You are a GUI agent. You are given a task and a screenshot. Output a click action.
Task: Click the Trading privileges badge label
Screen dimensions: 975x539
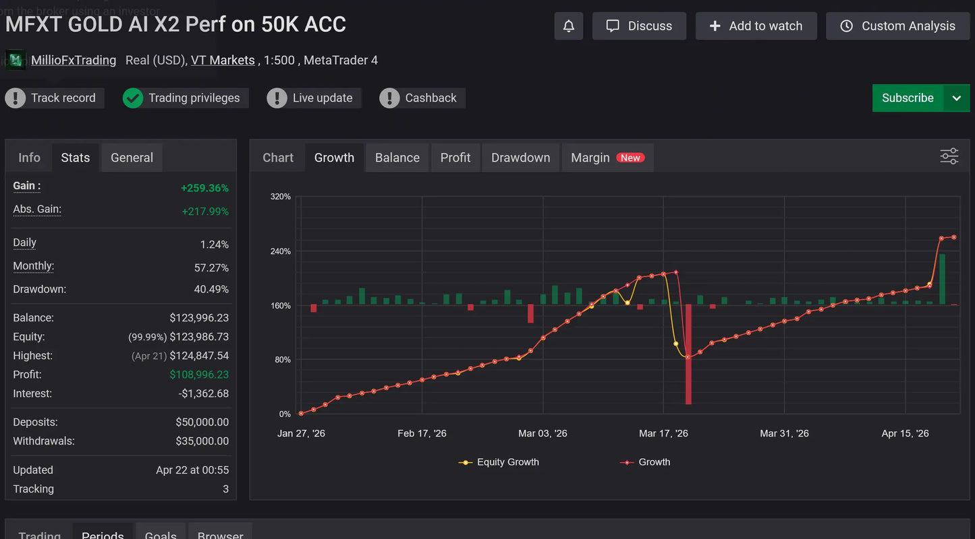click(x=194, y=98)
